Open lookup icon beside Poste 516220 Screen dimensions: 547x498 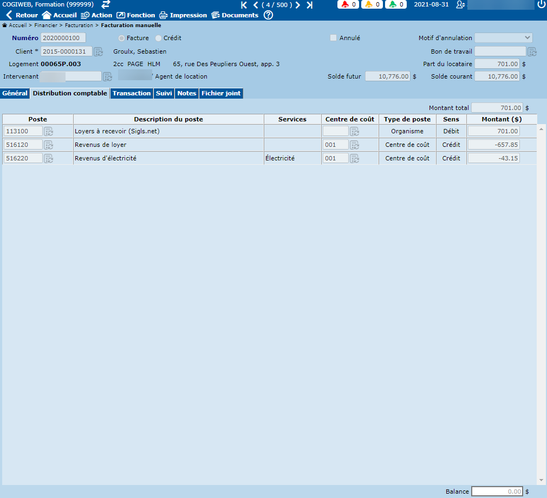pyautogui.click(x=49, y=158)
